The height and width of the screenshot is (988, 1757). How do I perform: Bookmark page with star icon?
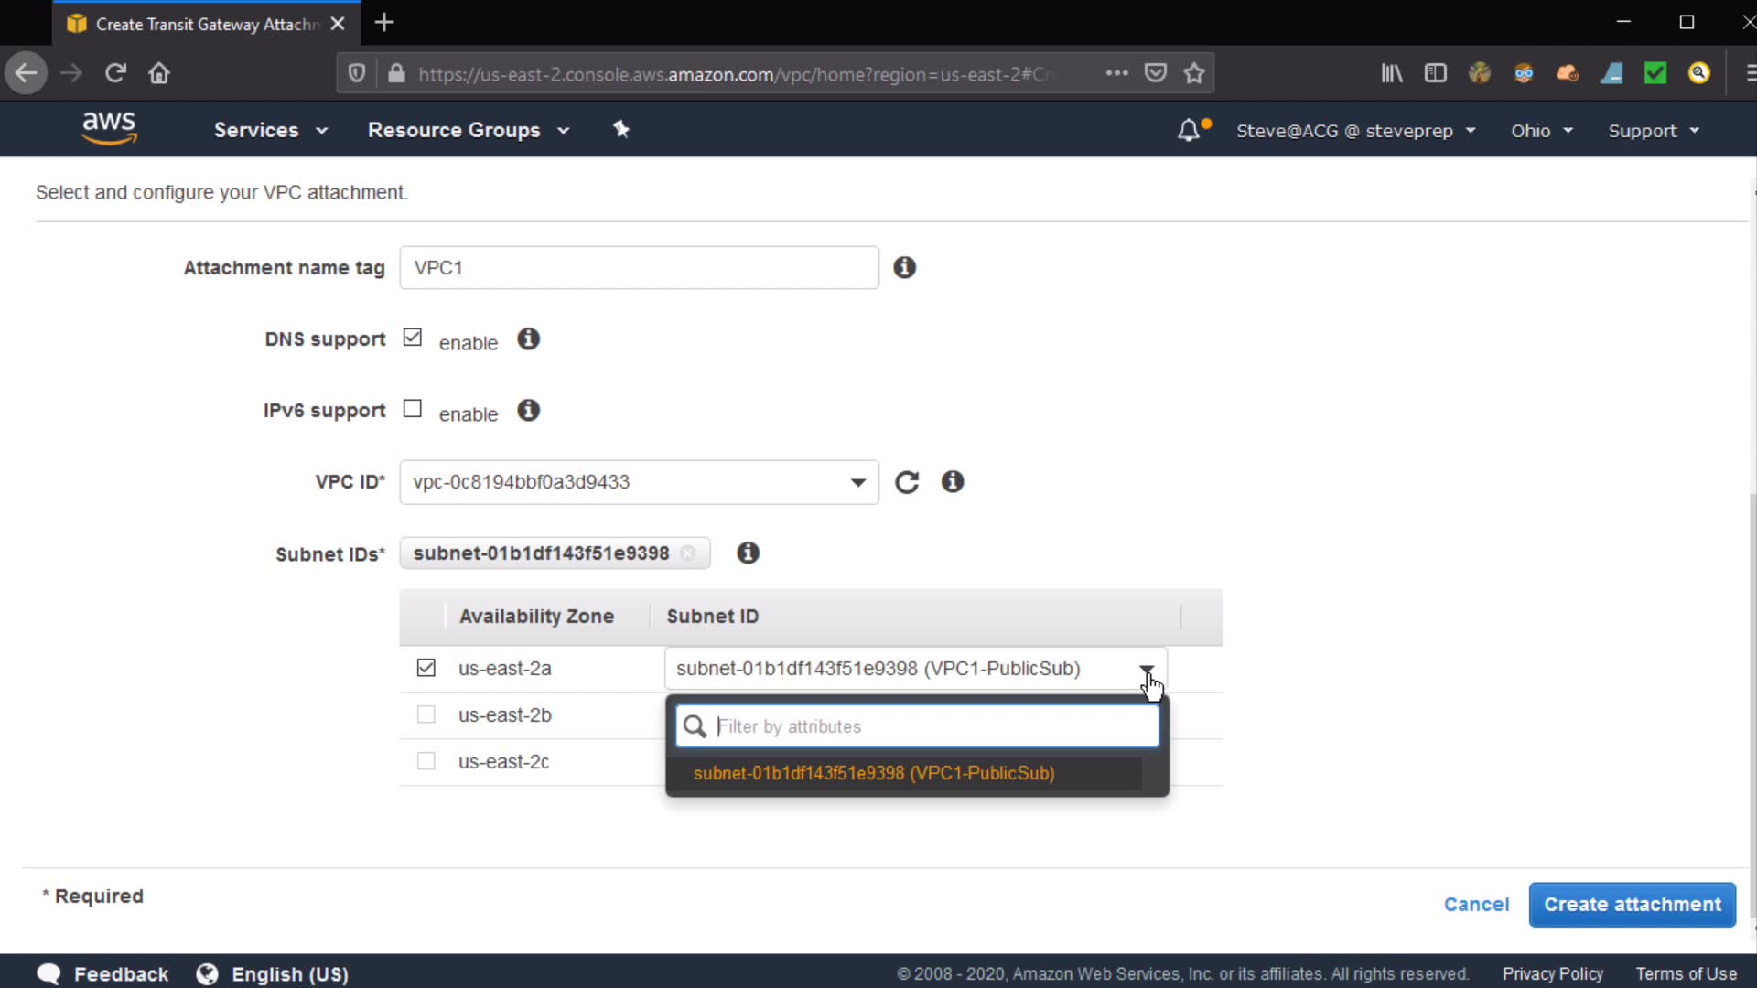pos(1193,73)
